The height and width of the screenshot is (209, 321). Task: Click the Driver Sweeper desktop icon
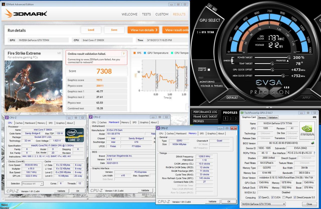pos(5,206)
